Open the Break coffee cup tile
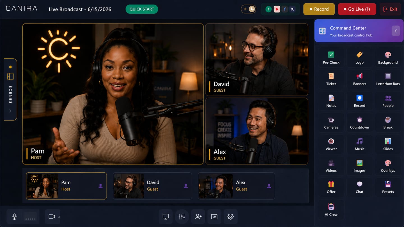Image resolution: width=404 pixels, height=227 pixels. click(x=388, y=122)
